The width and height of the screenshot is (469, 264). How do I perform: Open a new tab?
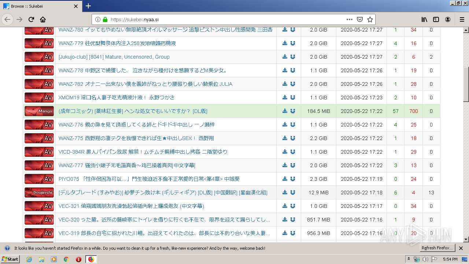click(88, 6)
